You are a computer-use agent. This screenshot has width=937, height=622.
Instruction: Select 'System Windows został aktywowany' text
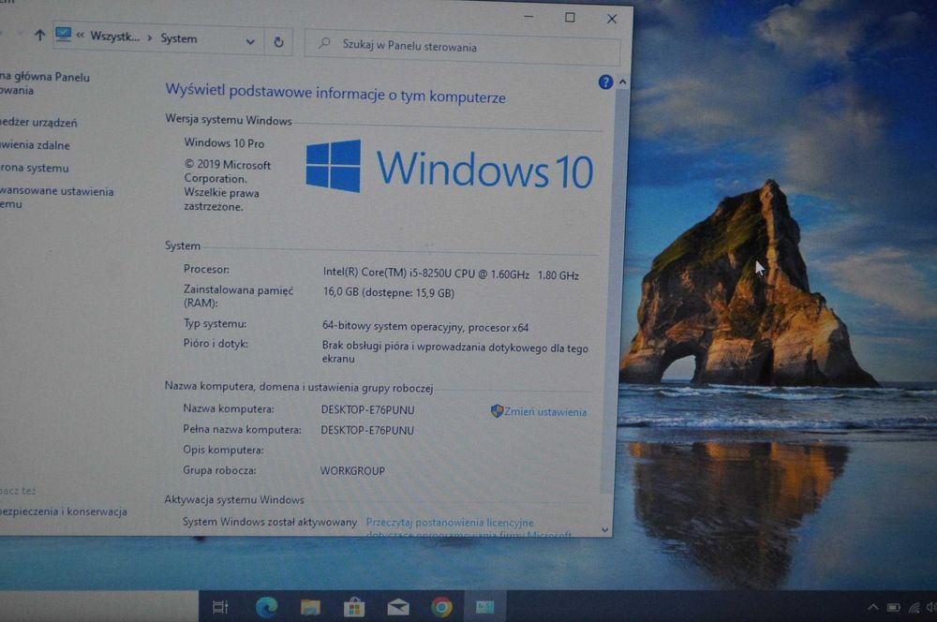click(270, 522)
